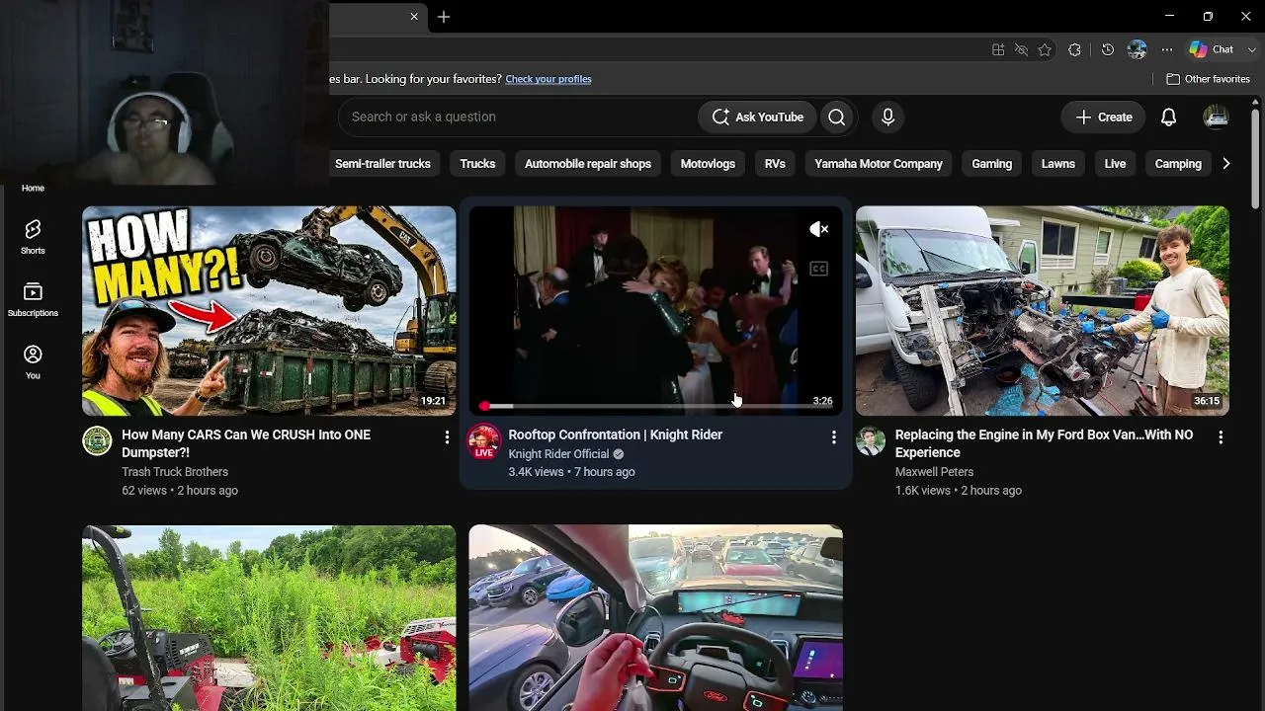This screenshot has height=711, width=1265.
Task: Open the car-crushing dumpster video thumbnail
Action: [269, 311]
